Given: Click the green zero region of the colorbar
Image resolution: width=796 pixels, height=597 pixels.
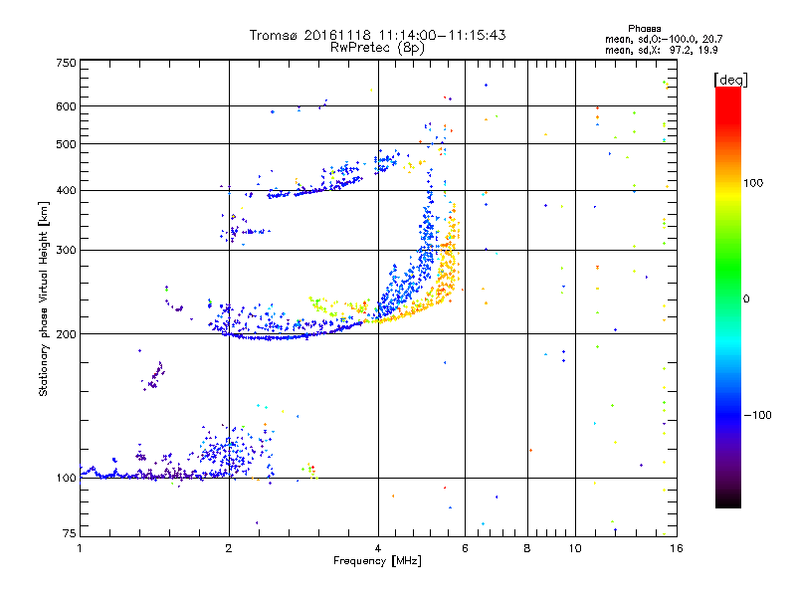Looking at the screenshot, I should [x=728, y=298].
